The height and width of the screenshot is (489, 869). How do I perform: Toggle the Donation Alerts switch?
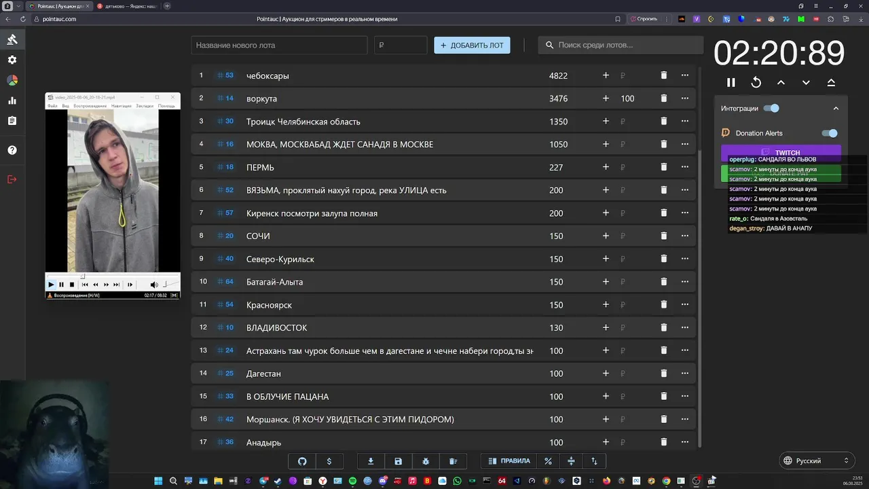(830, 133)
